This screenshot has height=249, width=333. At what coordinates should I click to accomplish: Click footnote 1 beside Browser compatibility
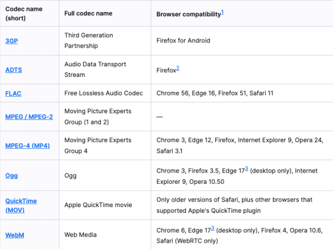[x=223, y=12]
